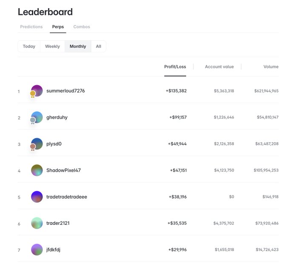Click the silver medal badge on gherduhy
Image resolution: width=289 pixels, height=270 pixels.
tap(33, 121)
